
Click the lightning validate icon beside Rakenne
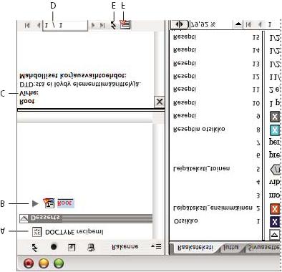(x=35, y=247)
